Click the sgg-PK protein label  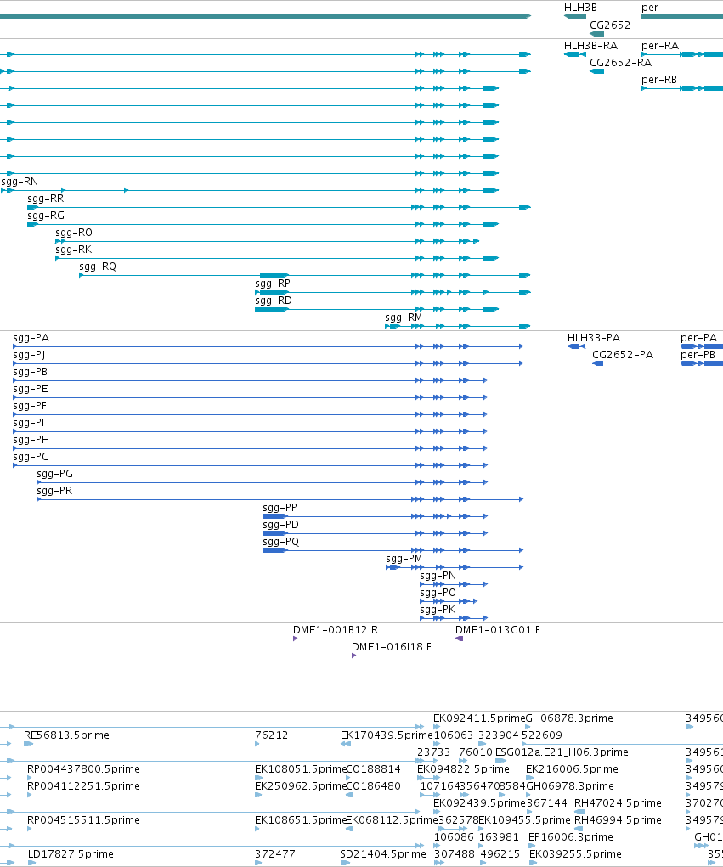point(438,610)
